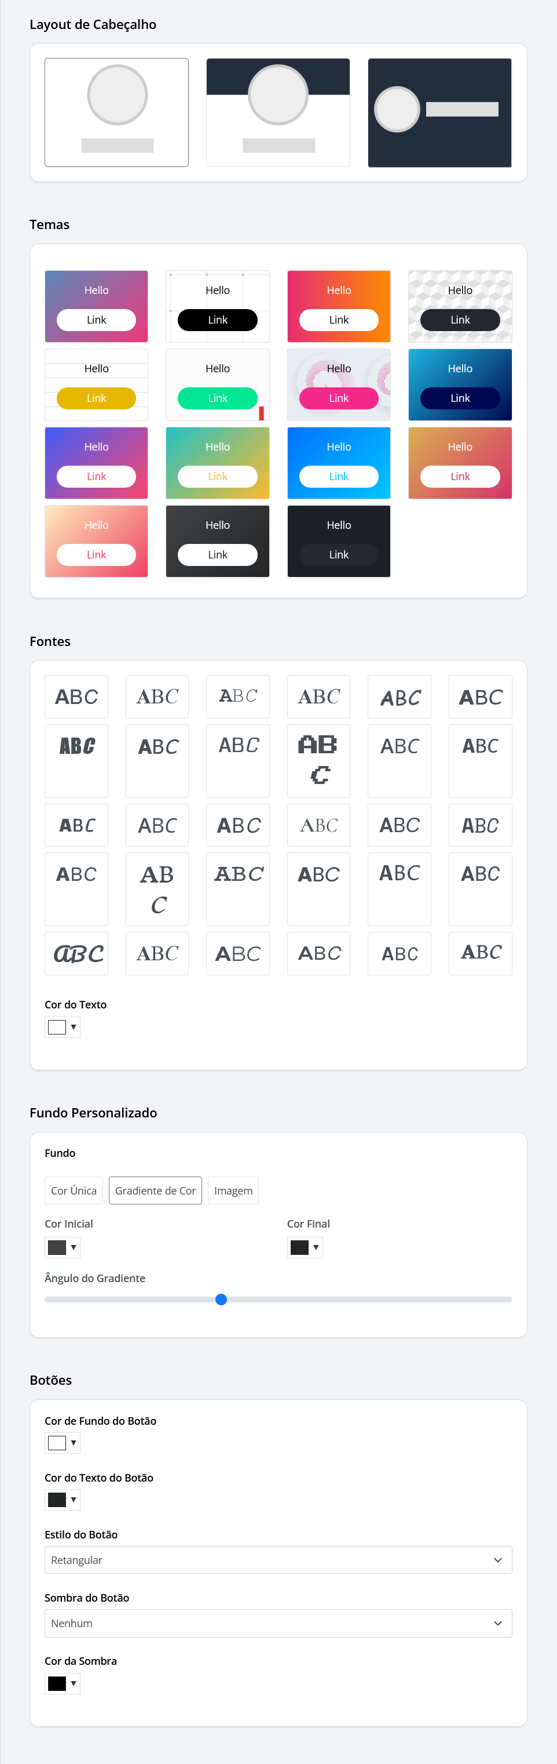Image resolution: width=557 pixels, height=1764 pixels.
Task: Choose the Imagem background option
Action: tap(233, 1190)
